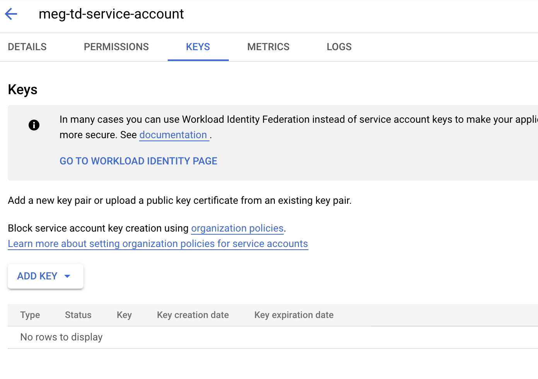The image size is (538, 379).
Task: Open the DETAILS tab
Action: tap(27, 47)
